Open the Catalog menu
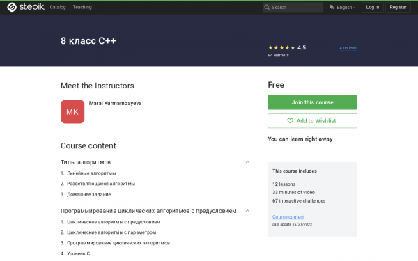Screen dimensions: 418x261 58,7
